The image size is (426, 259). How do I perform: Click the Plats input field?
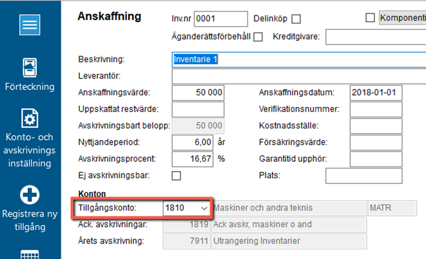point(364,176)
